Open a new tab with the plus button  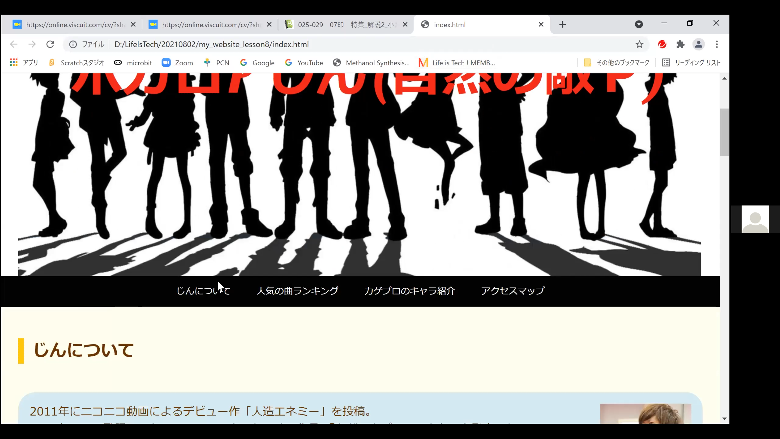(563, 24)
